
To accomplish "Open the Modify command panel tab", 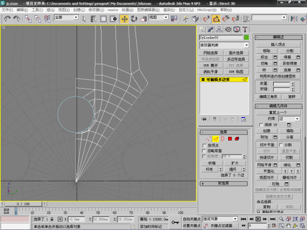I will coord(210,29).
